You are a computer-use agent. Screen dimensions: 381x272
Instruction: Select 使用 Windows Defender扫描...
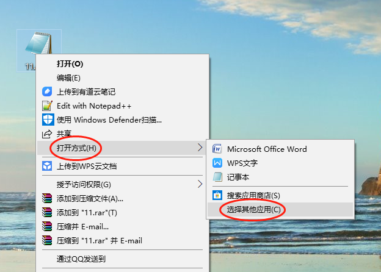[123, 120]
